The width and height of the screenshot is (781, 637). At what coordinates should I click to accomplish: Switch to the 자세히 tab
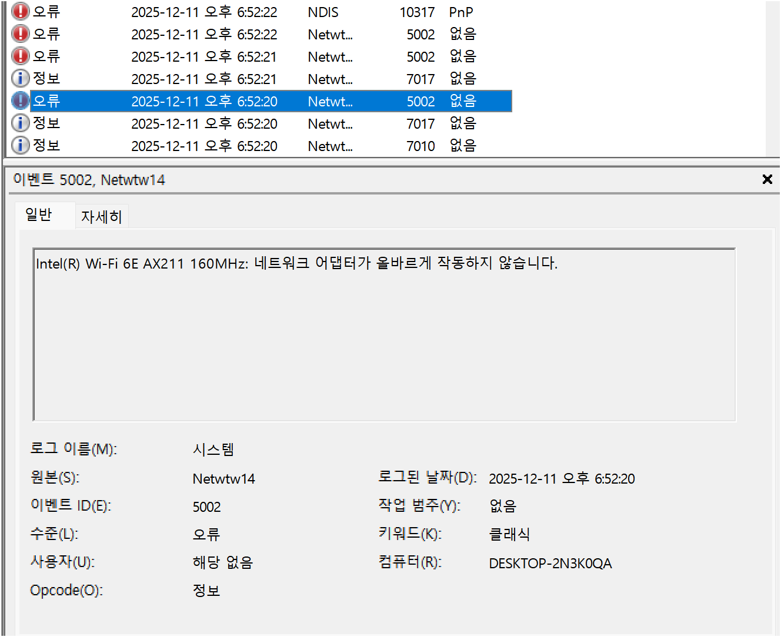pyautogui.click(x=102, y=215)
